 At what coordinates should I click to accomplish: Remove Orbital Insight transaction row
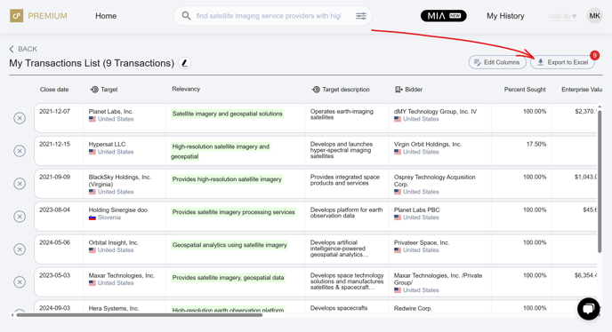pyautogui.click(x=20, y=249)
